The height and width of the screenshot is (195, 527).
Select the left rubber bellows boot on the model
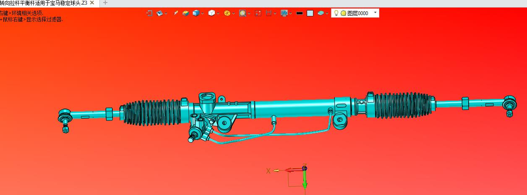(152, 112)
